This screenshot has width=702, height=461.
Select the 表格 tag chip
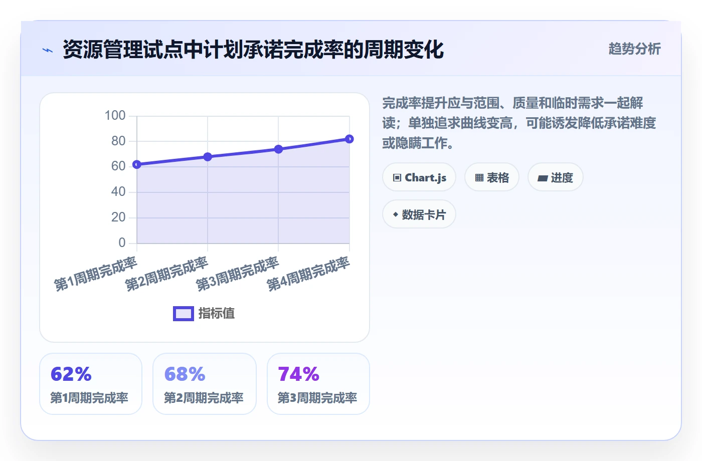pos(492,177)
